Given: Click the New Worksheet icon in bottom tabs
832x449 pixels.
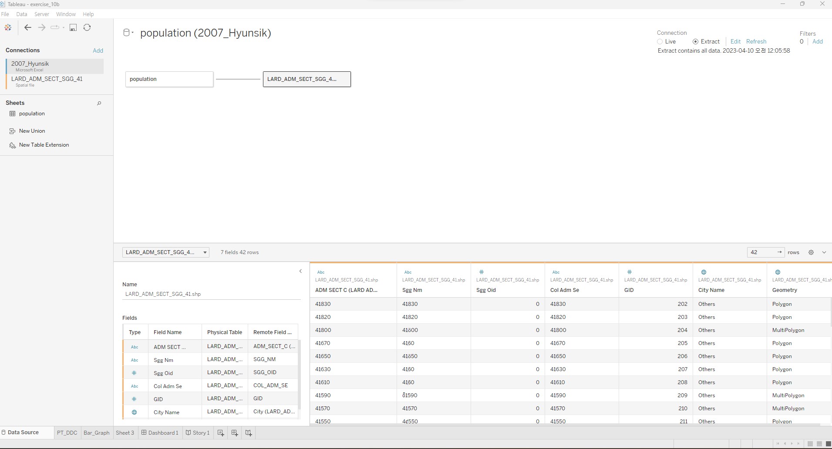Looking at the screenshot, I should tap(221, 433).
